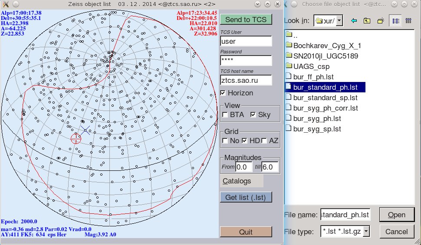
Task: Quit the Zeiss object list application
Action: [x=246, y=232]
